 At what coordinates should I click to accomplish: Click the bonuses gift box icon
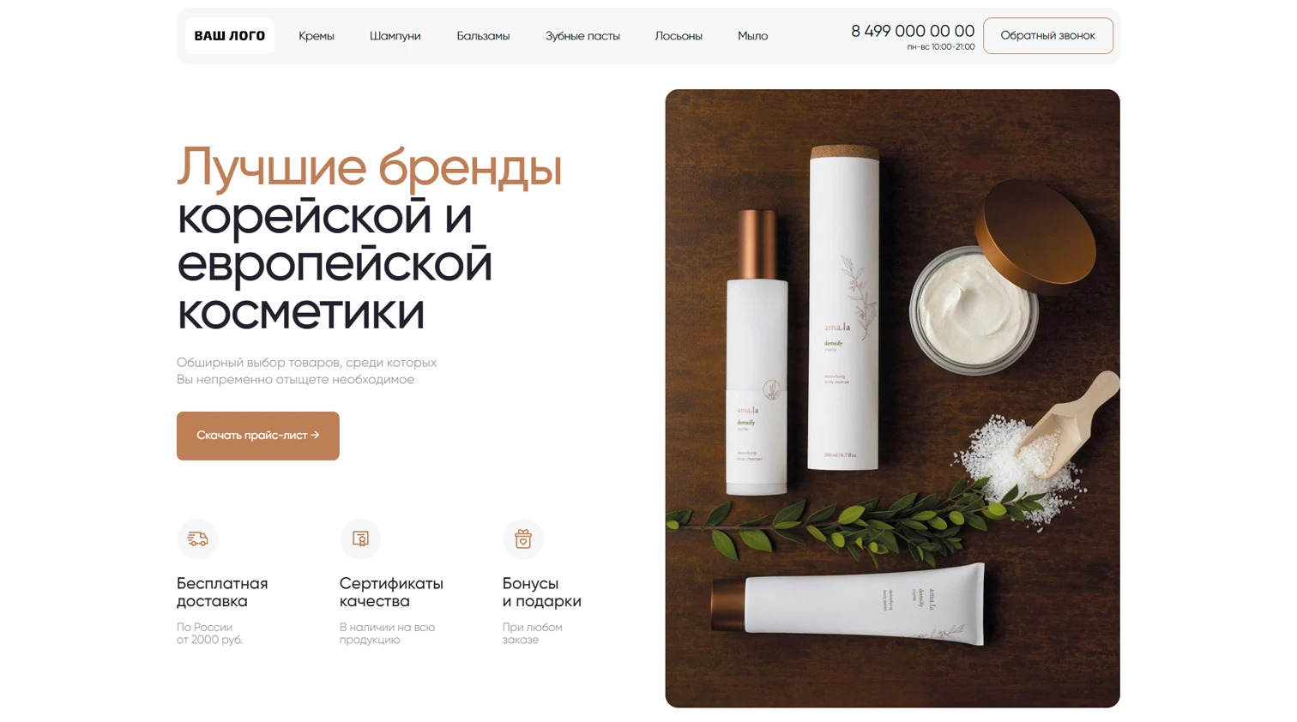tap(523, 538)
